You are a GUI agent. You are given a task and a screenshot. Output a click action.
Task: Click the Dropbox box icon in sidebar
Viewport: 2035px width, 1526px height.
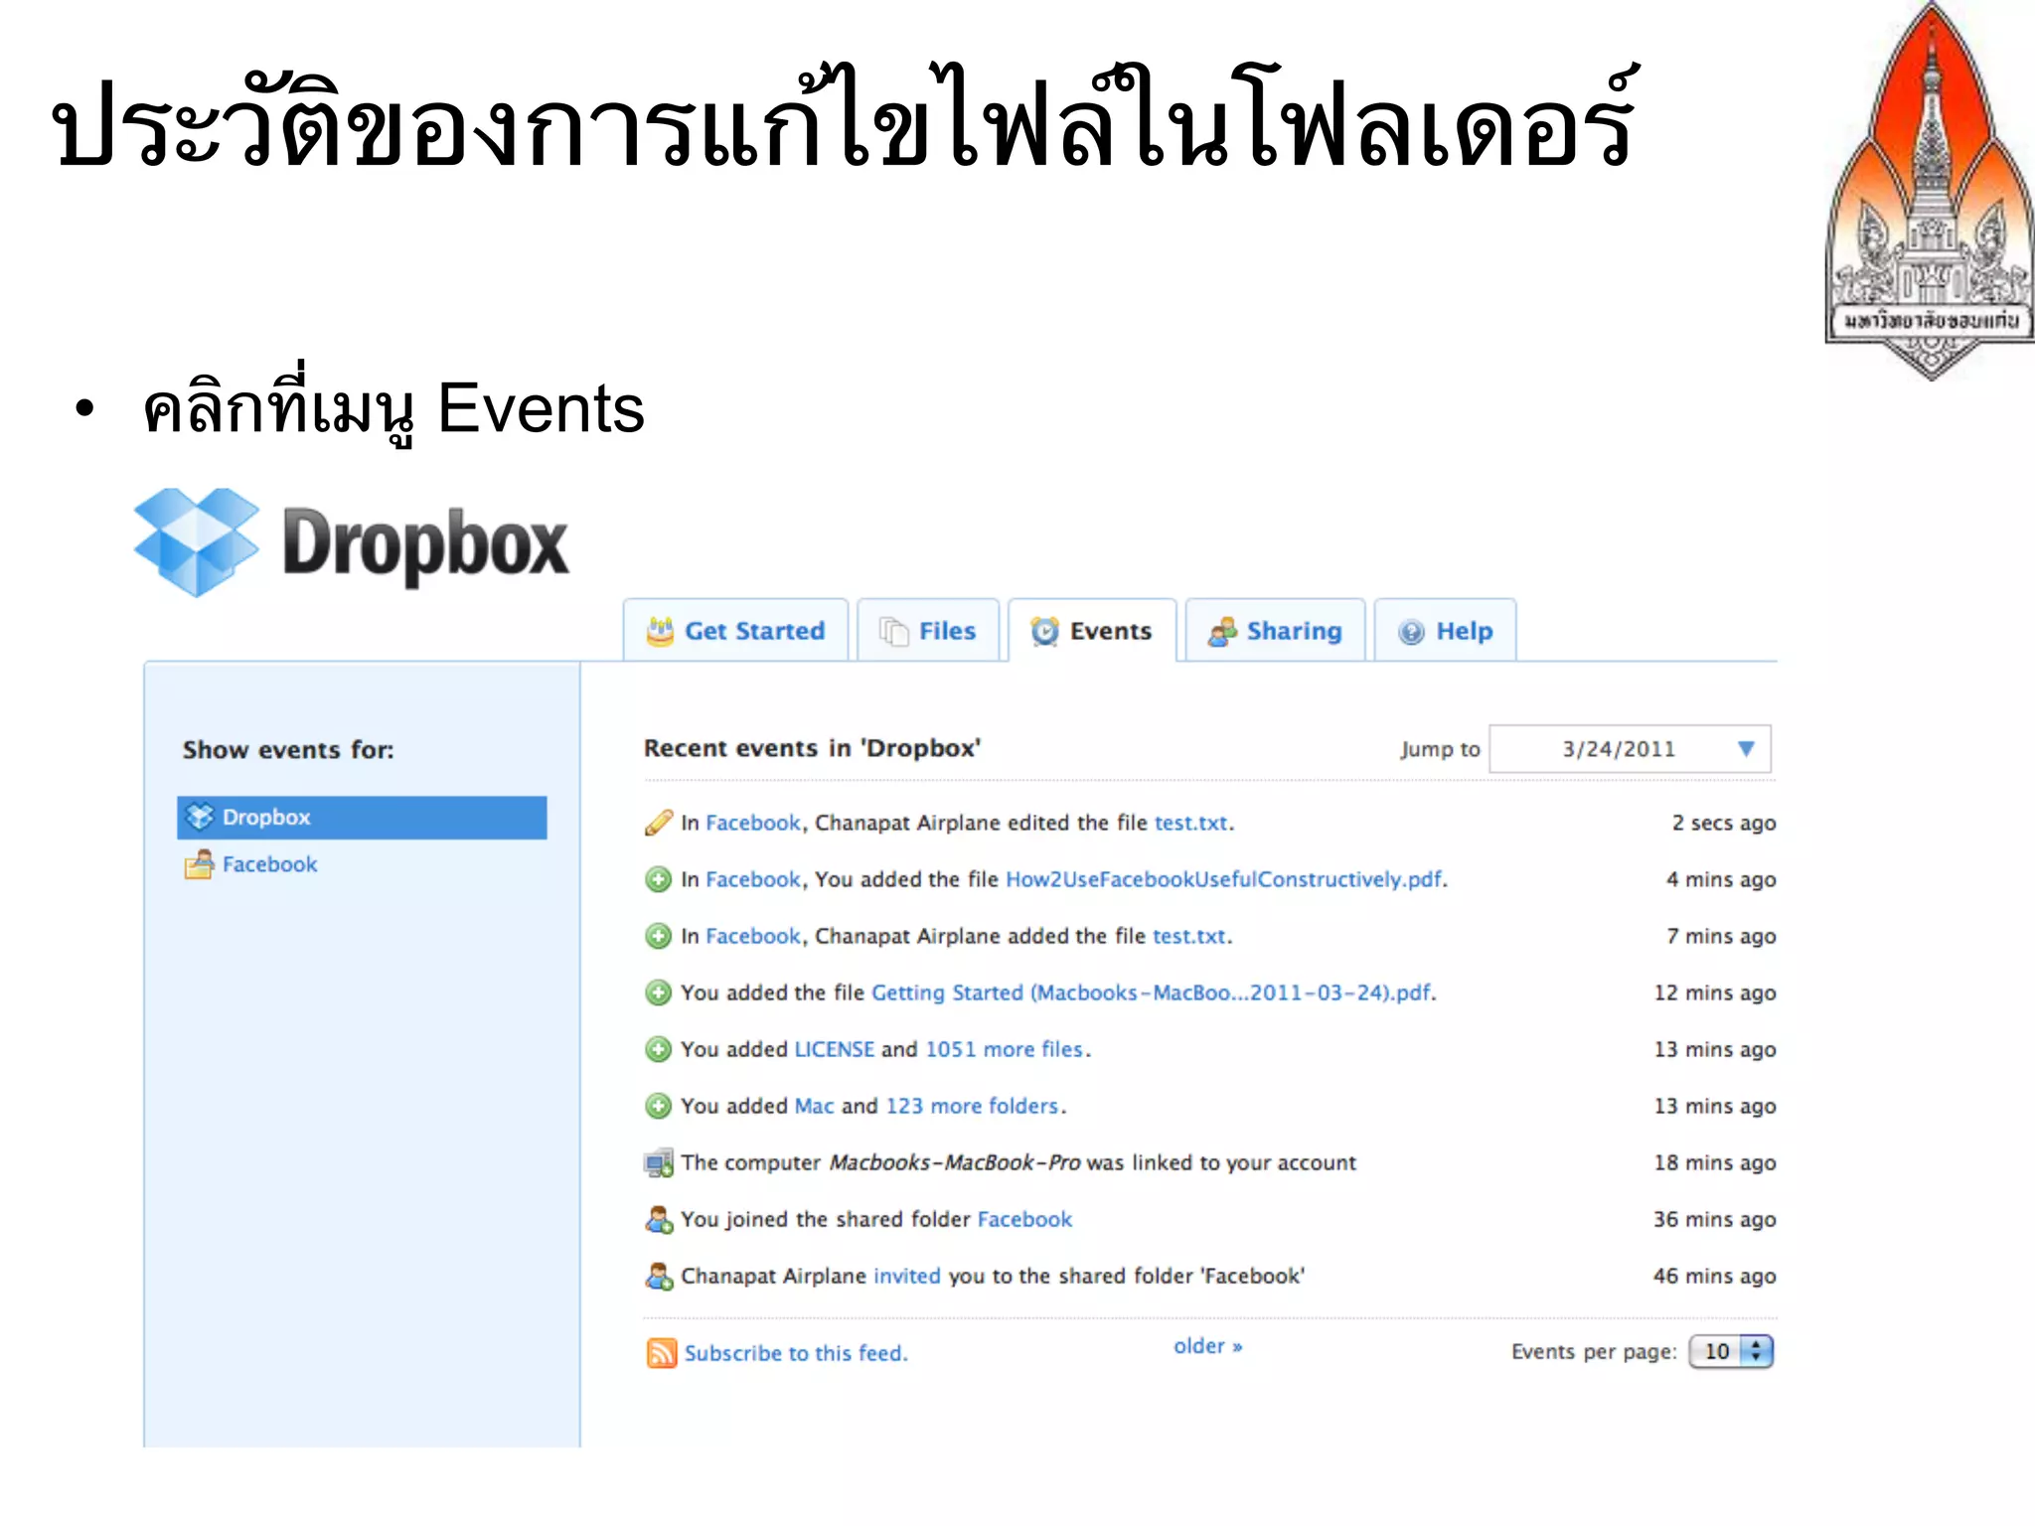(200, 817)
